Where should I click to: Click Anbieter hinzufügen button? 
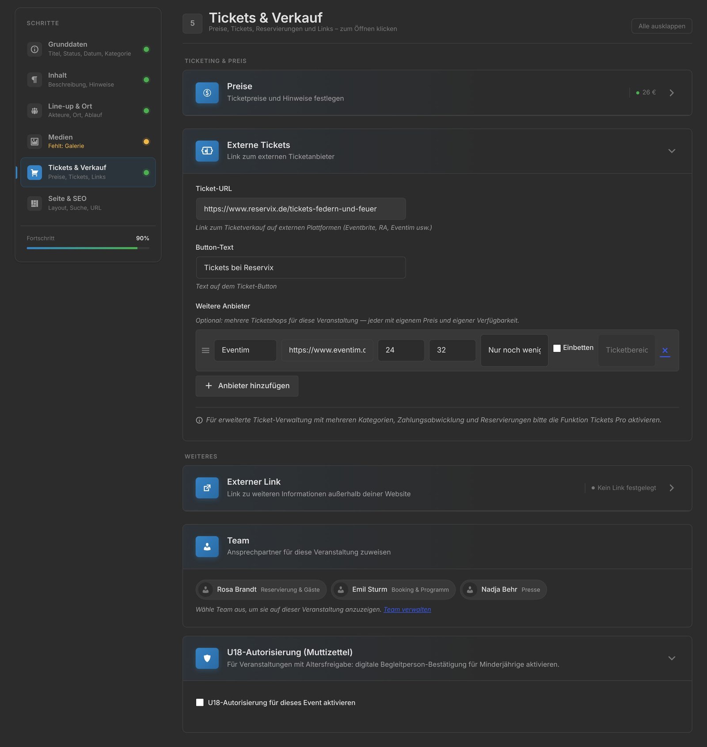247,386
